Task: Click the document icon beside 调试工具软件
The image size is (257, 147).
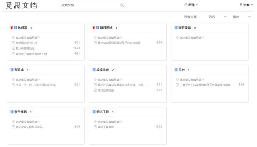Action: pyautogui.click(x=95, y=127)
